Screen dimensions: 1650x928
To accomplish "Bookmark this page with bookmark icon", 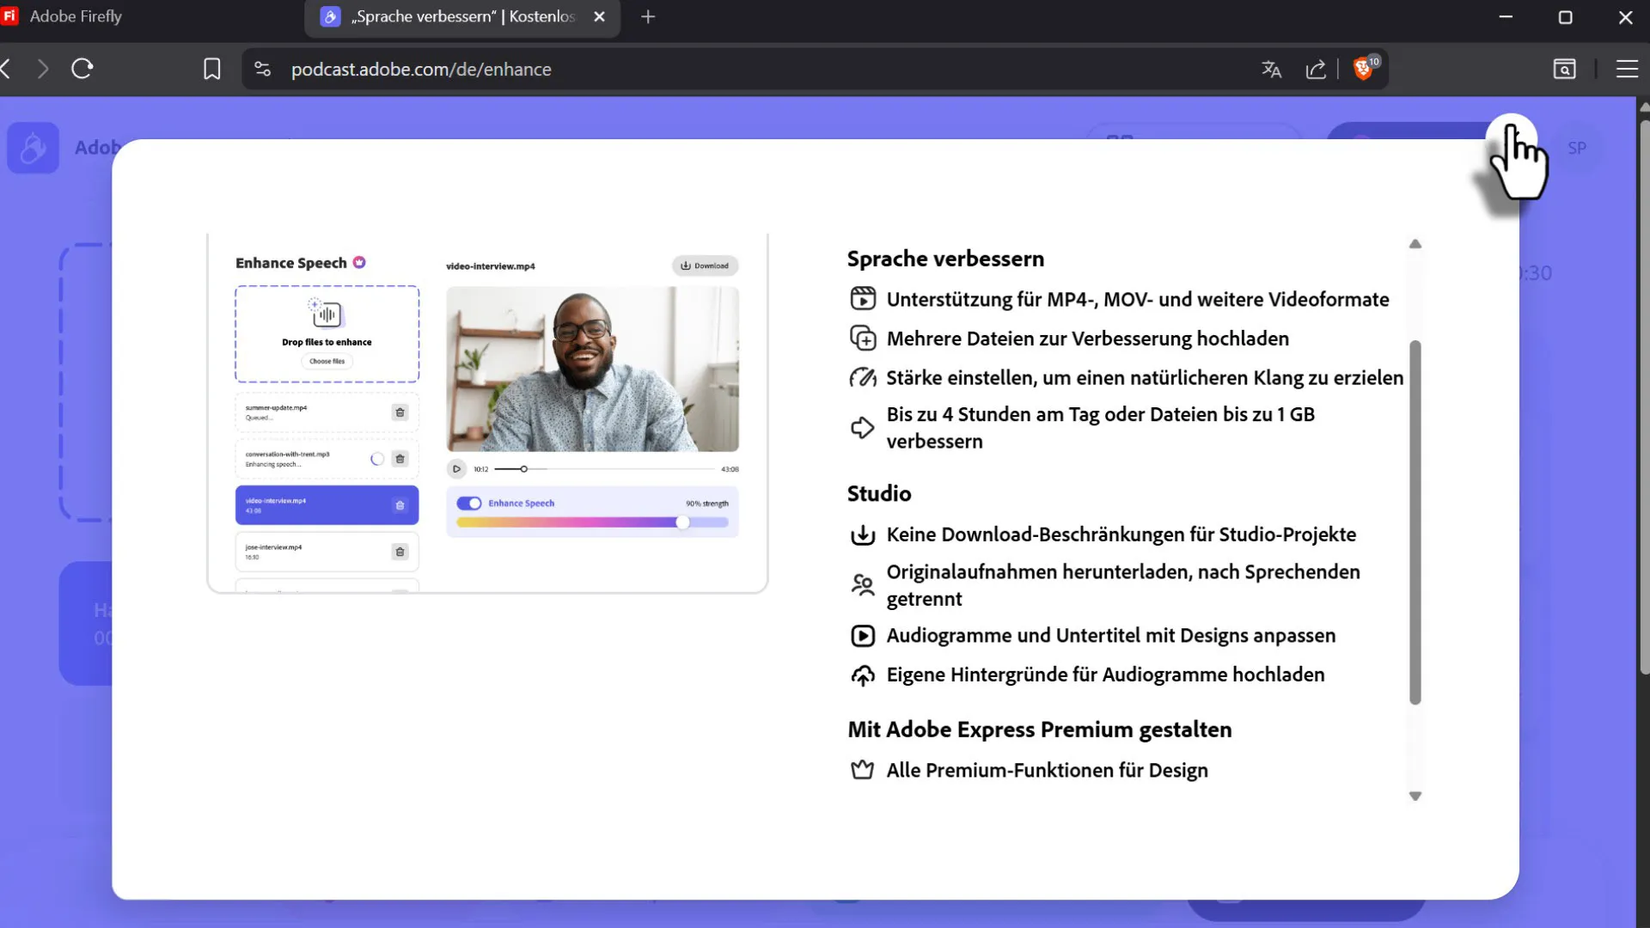I will (x=211, y=69).
